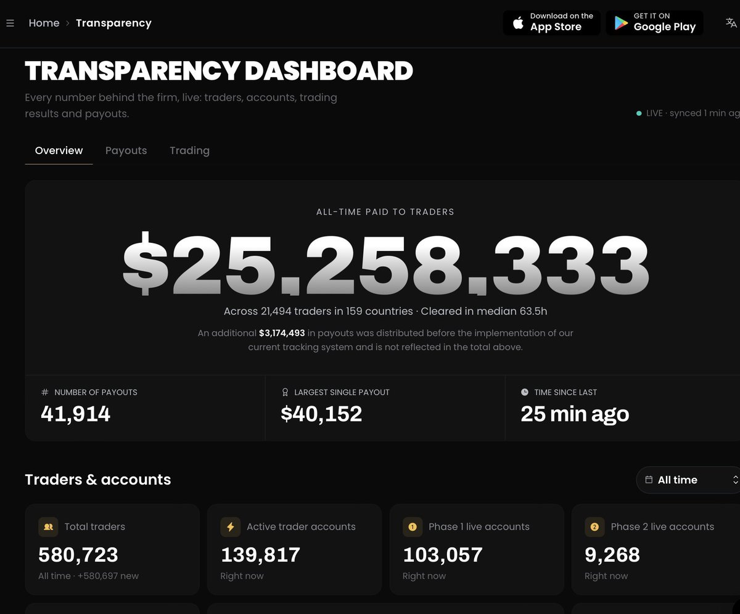Click the clock icon beside Time Since Last

pyautogui.click(x=525, y=392)
